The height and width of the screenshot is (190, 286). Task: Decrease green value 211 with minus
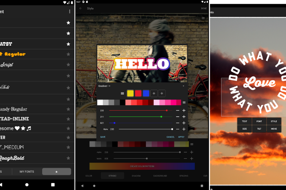(x=177, y=117)
